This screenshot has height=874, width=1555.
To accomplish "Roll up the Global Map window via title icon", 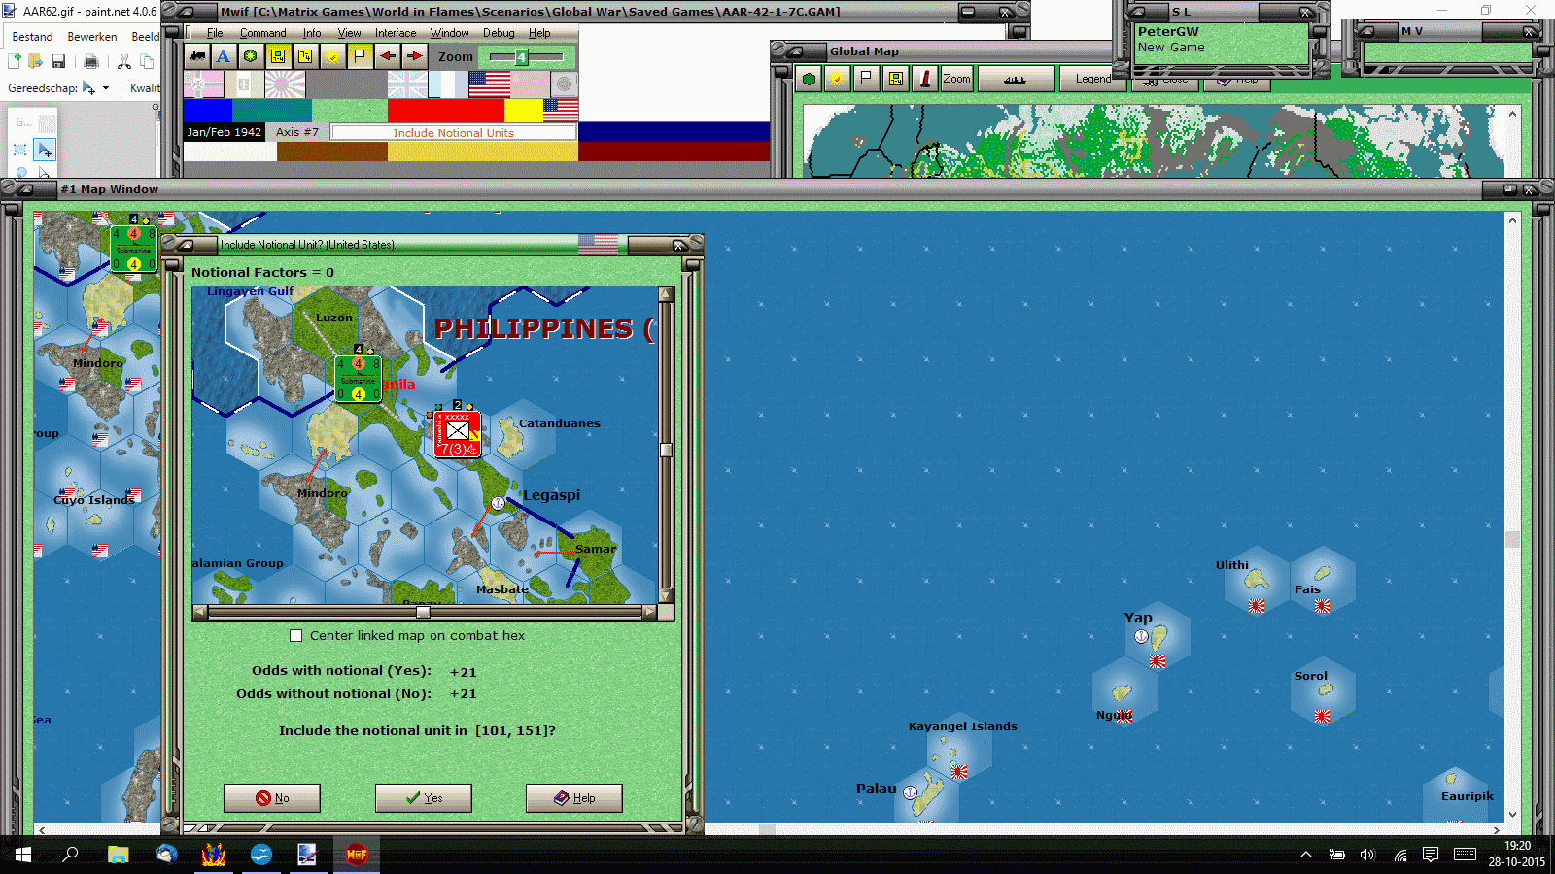I will 797,51.
